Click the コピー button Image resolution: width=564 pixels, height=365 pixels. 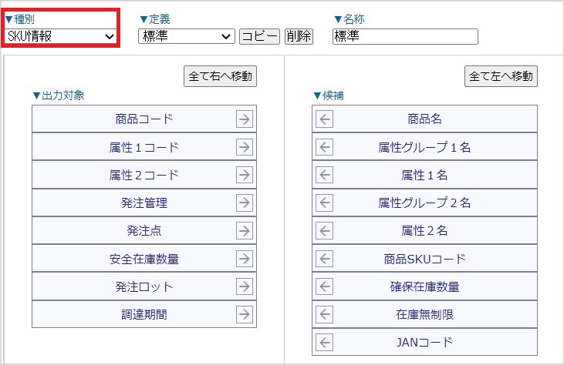[259, 36]
